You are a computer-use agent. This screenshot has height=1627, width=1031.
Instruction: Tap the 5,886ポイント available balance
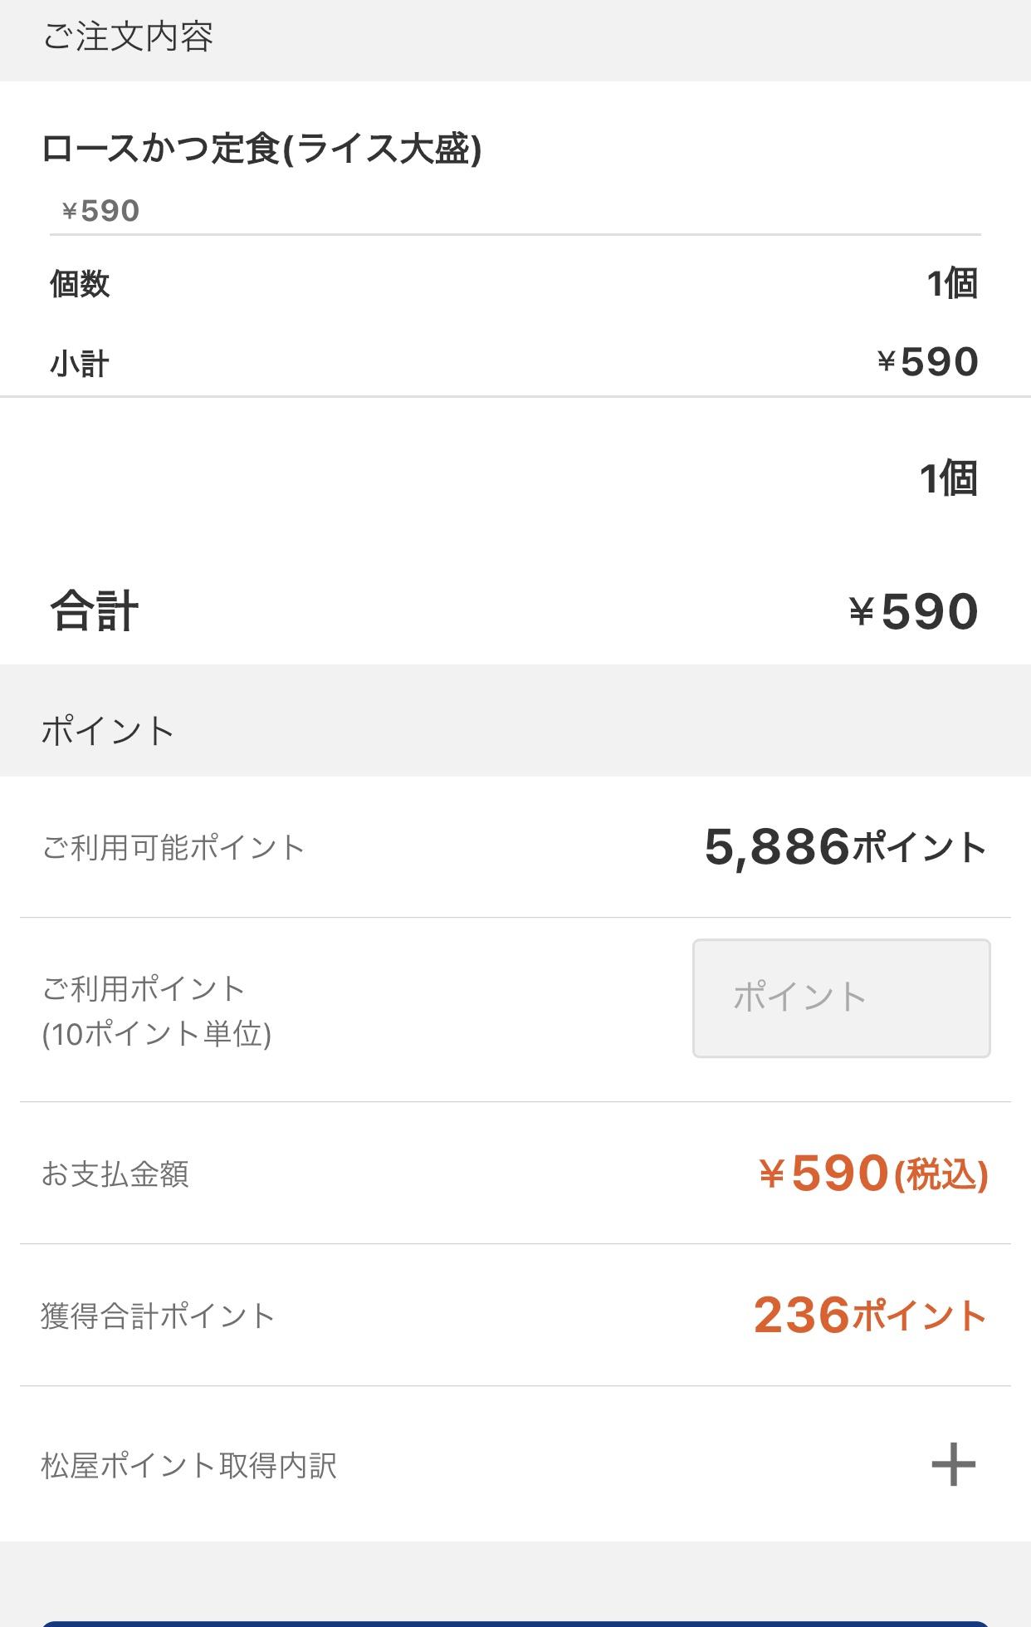click(844, 848)
